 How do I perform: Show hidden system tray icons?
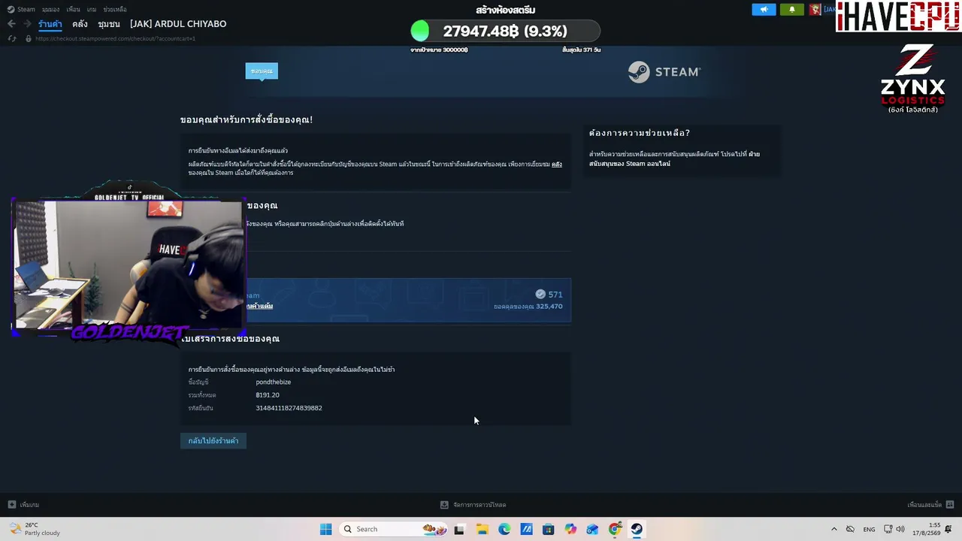(833, 529)
